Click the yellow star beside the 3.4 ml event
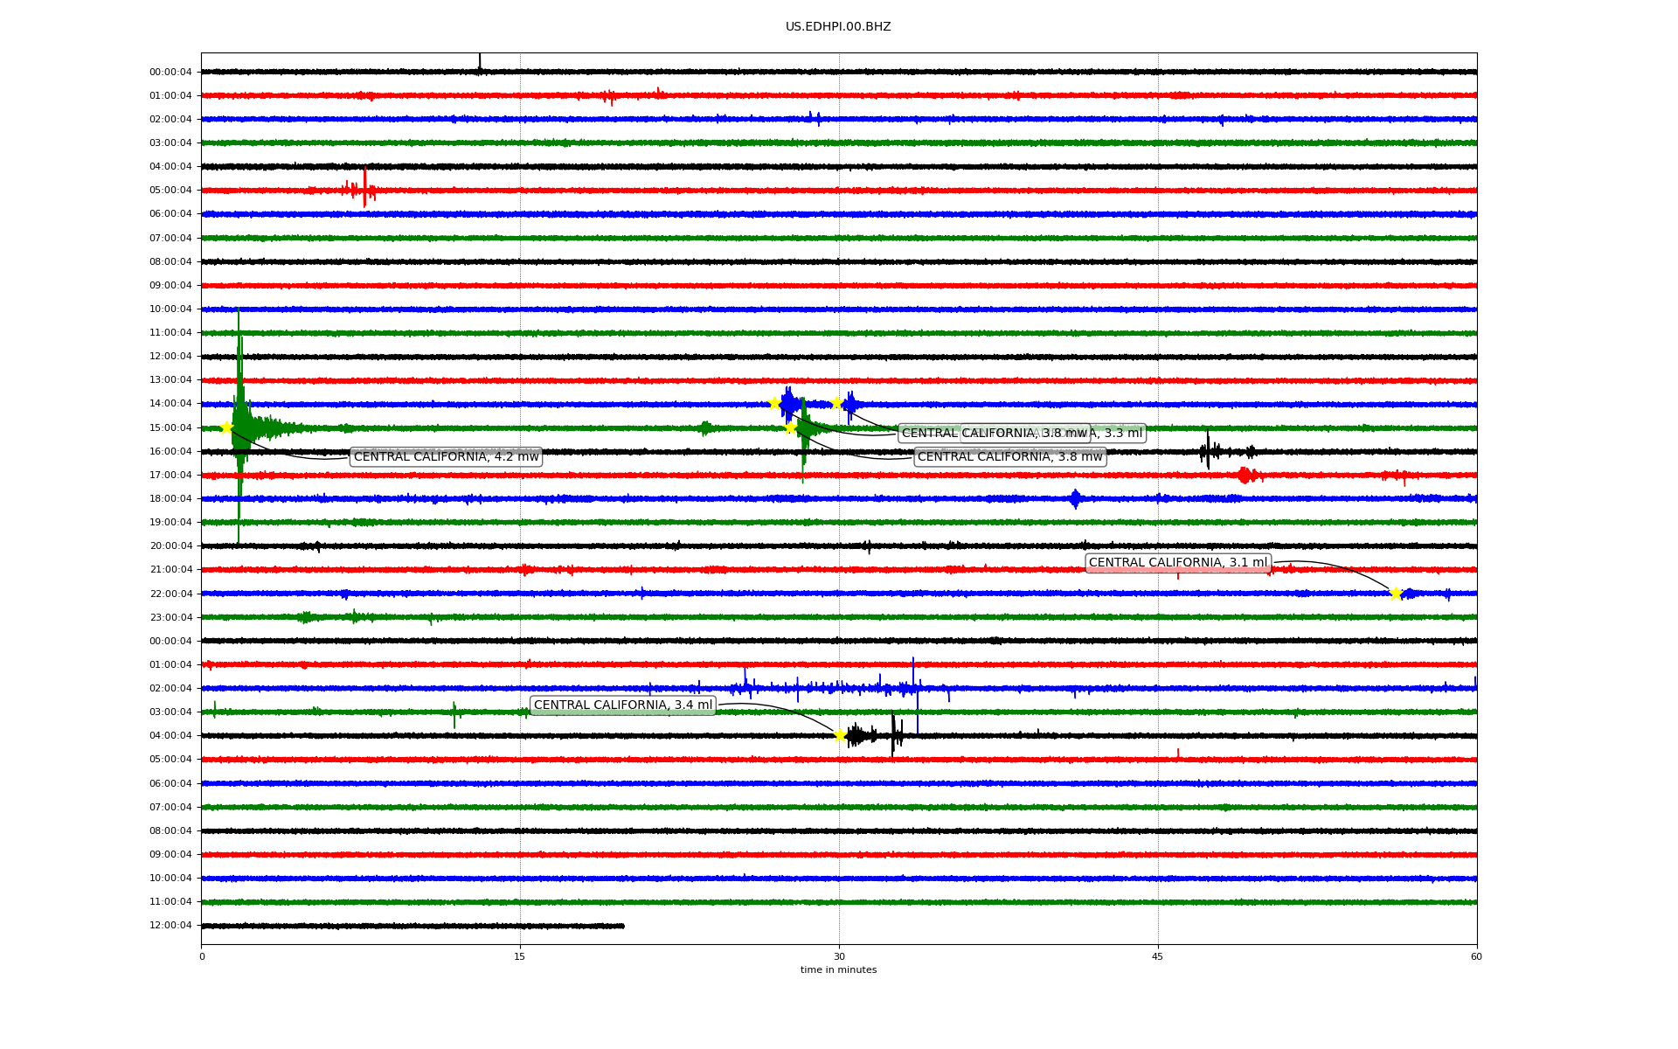 point(840,735)
